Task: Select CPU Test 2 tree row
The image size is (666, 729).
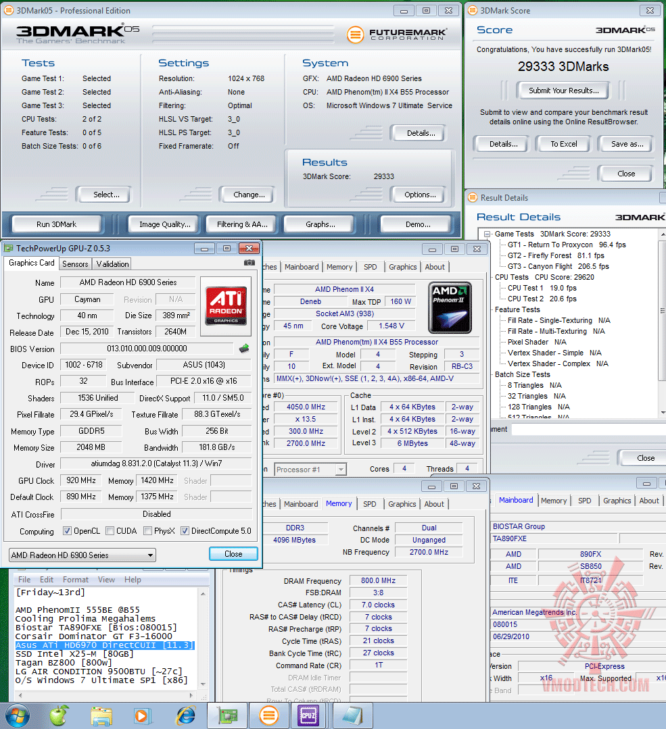Action: tap(542, 299)
